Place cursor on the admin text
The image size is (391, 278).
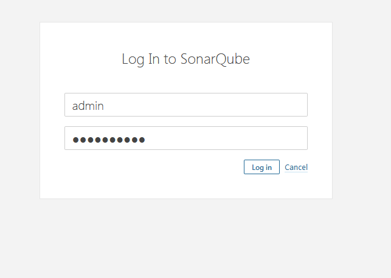88,106
